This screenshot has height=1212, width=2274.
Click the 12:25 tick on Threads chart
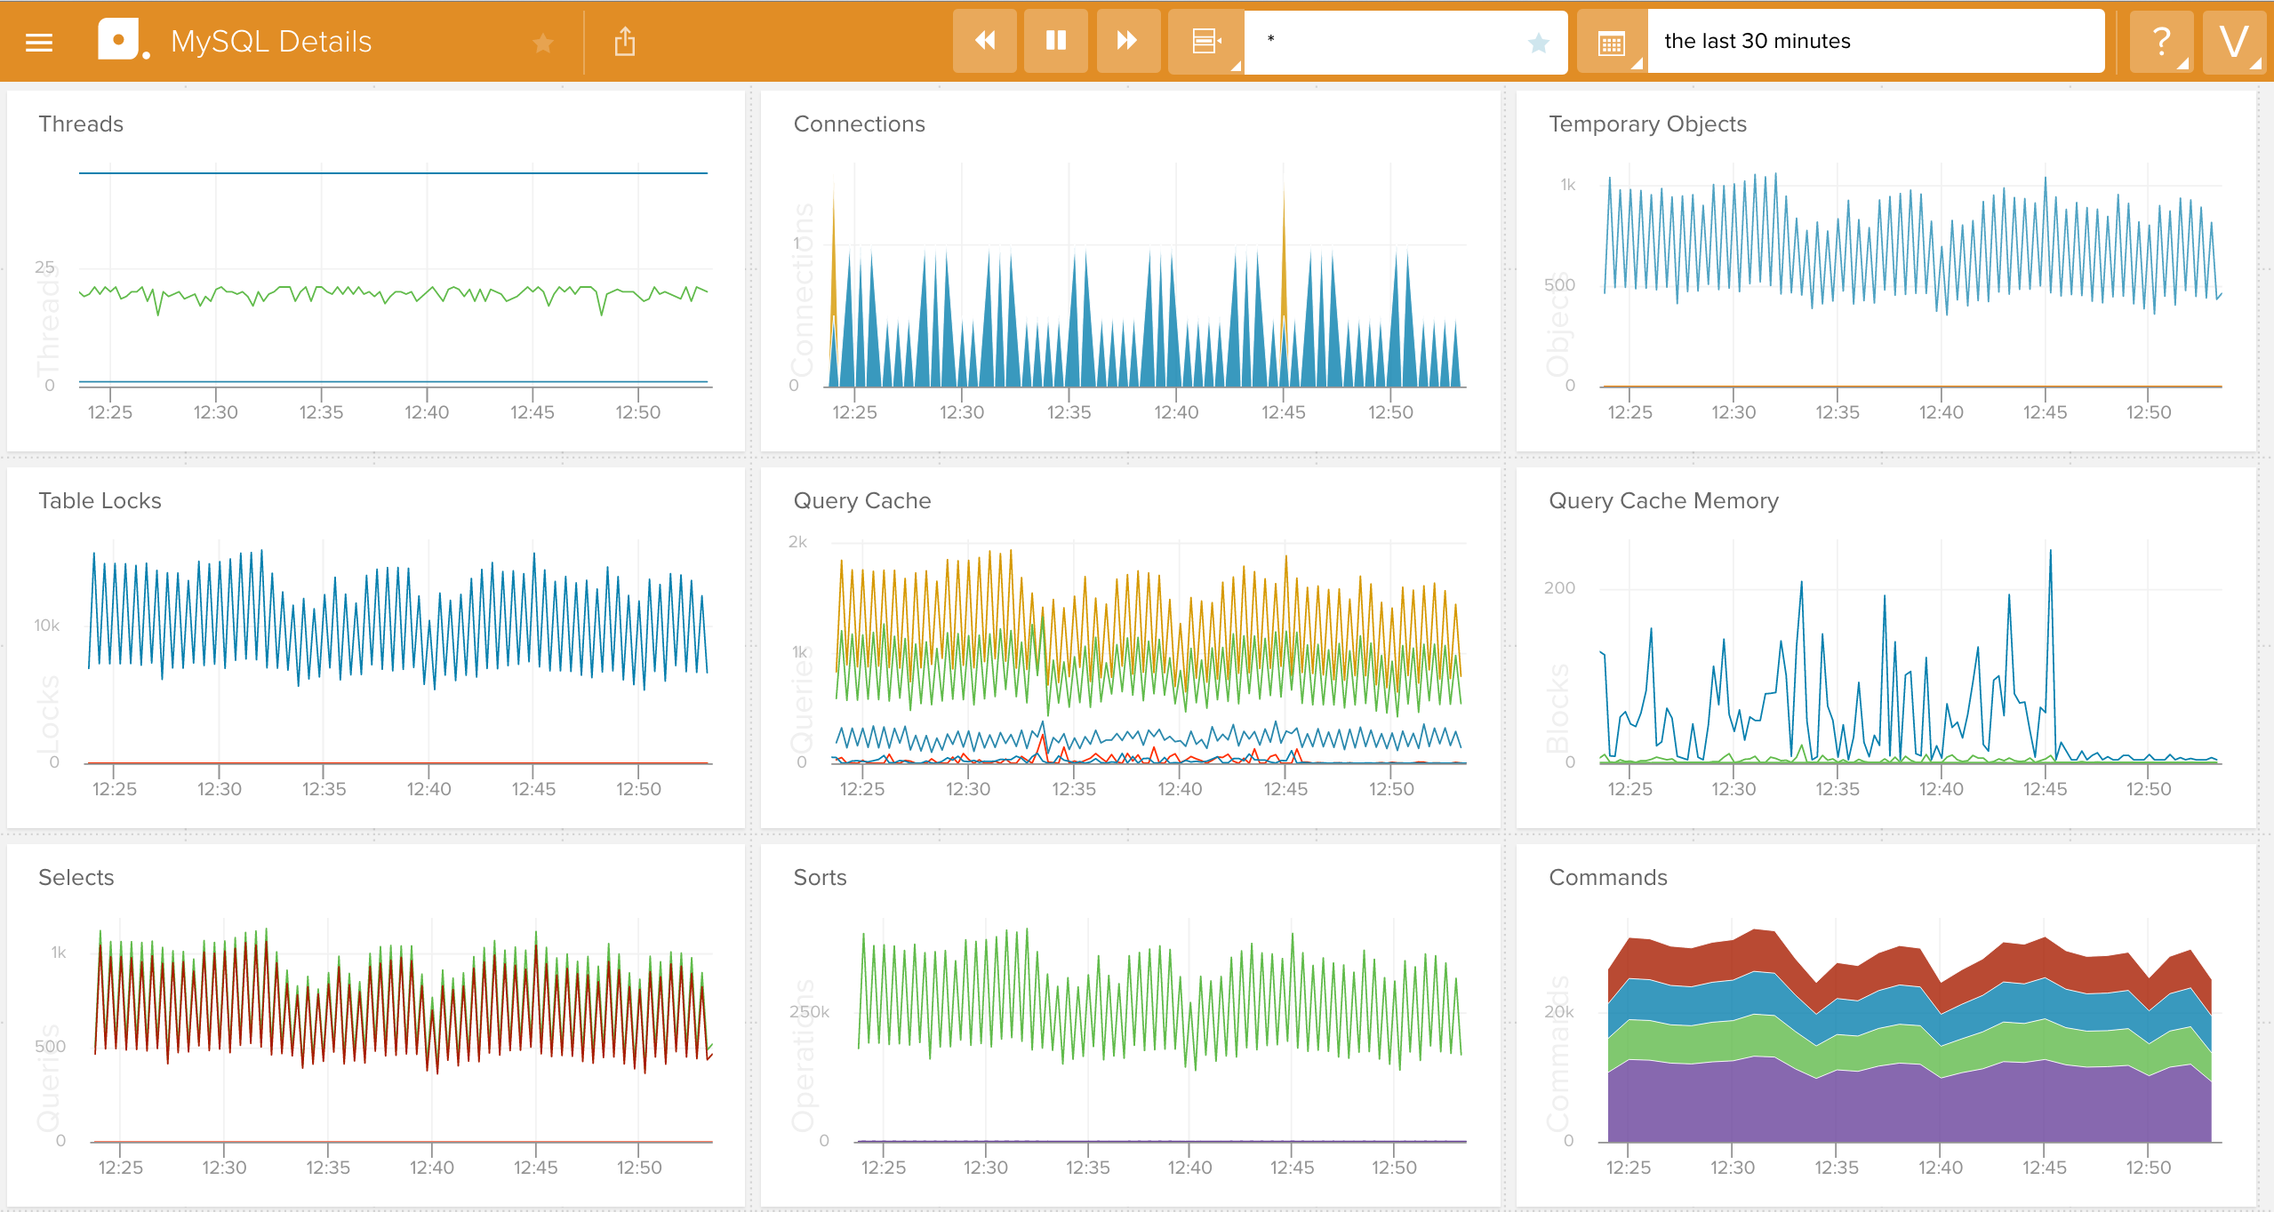pyautogui.click(x=110, y=412)
